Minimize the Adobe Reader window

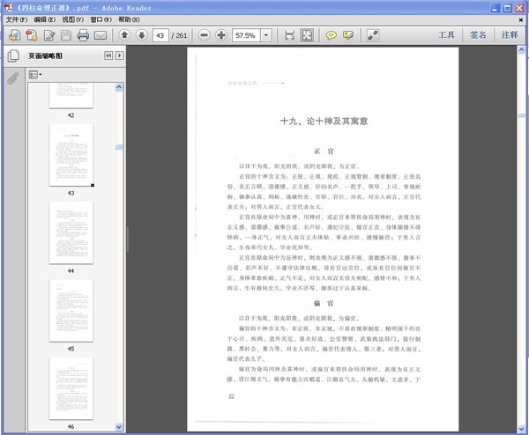click(x=495, y=8)
